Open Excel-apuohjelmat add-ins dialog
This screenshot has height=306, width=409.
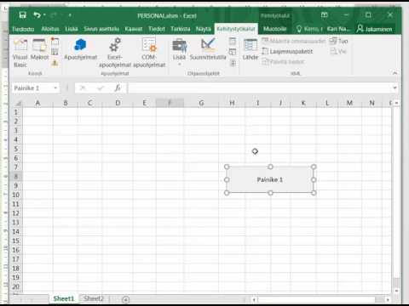(115, 53)
